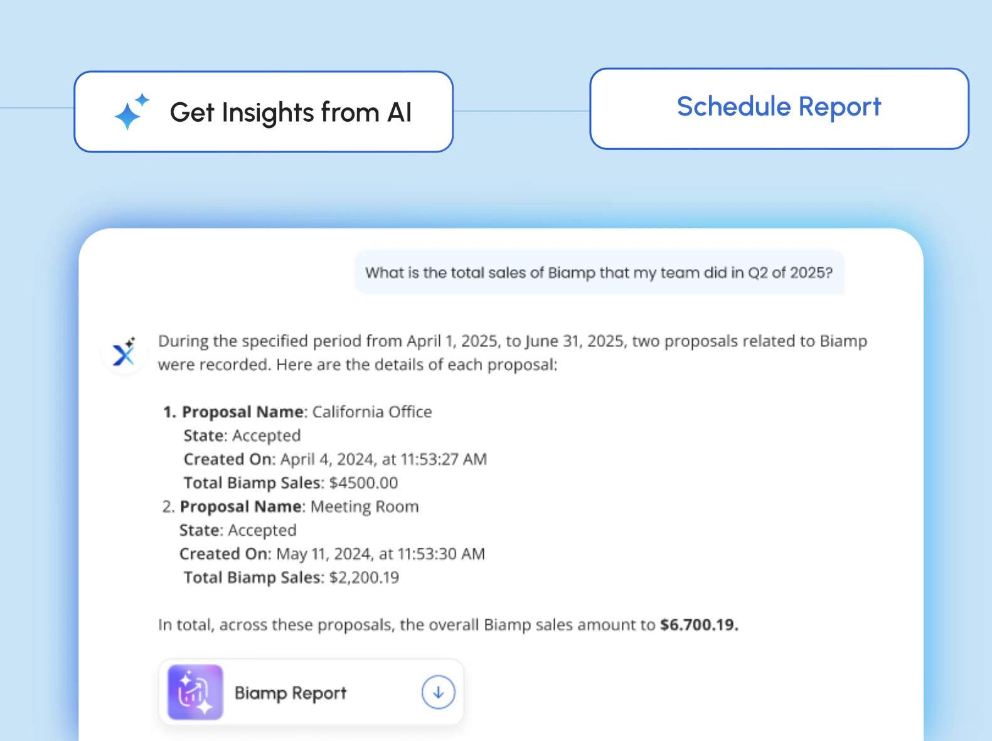Click the blue sparkle AI icon
The width and height of the screenshot is (992, 741).
(x=132, y=112)
